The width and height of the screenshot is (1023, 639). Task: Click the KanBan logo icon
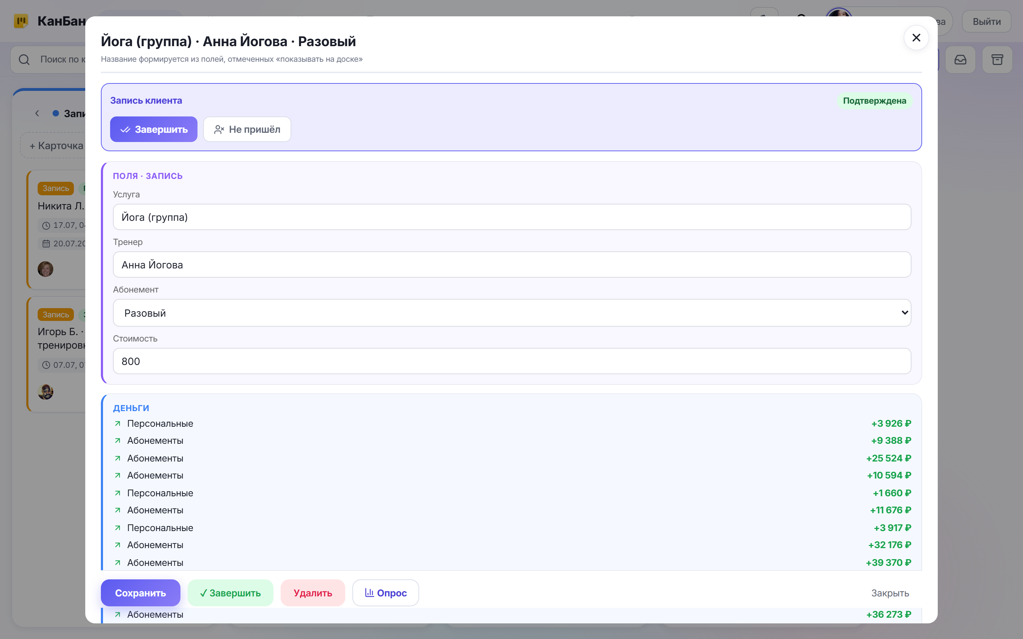coord(21,21)
